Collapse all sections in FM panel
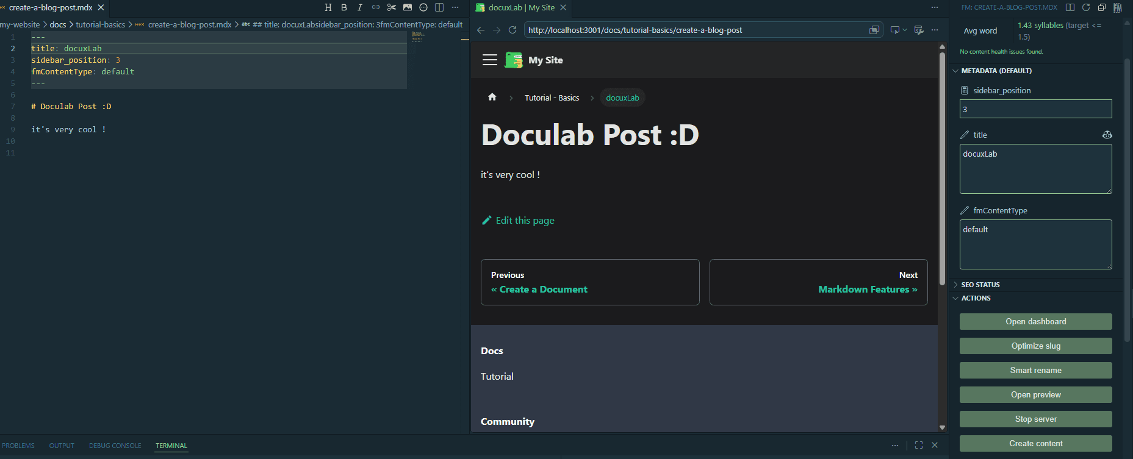 [x=1102, y=7]
